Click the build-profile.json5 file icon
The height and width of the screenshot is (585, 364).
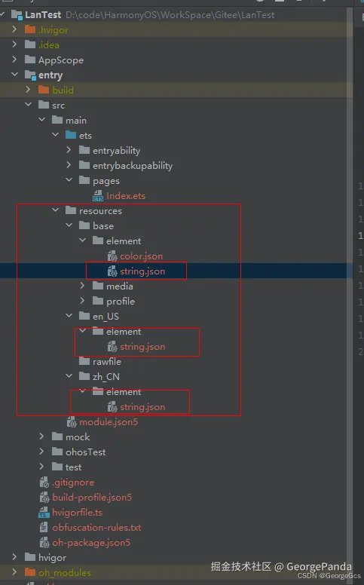coord(44,497)
